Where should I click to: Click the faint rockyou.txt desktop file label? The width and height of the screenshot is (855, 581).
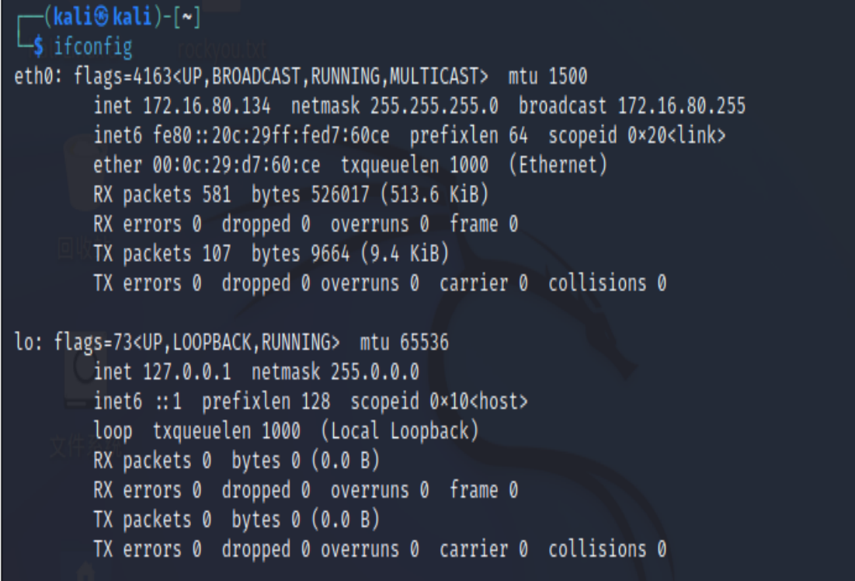(x=222, y=50)
